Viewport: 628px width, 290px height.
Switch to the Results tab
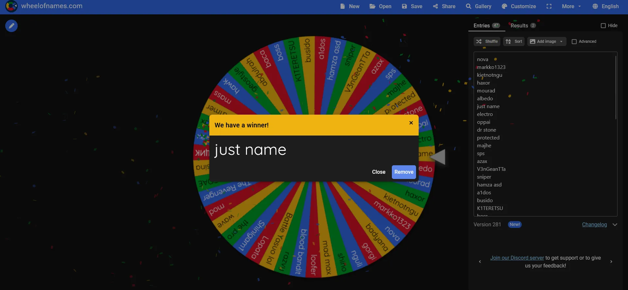(x=523, y=25)
